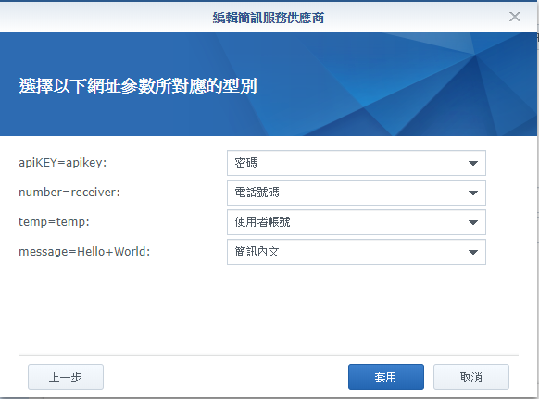Viewport: 539px width, 399px height.
Task: Click the apiKEY=apikey parameter label
Action: click(x=63, y=163)
